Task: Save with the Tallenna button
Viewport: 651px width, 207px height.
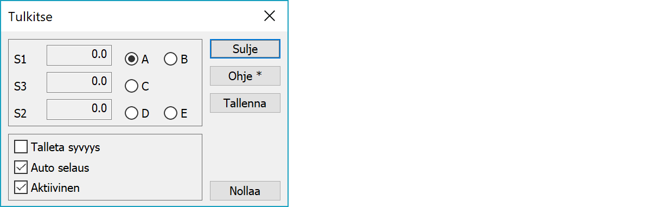Action: (x=245, y=103)
